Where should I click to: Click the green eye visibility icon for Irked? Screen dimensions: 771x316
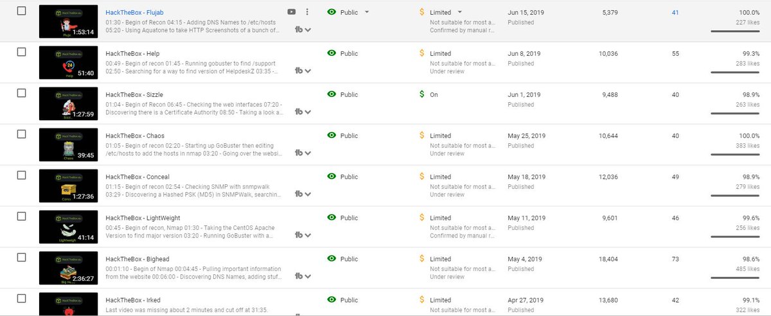(x=332, y=300)
